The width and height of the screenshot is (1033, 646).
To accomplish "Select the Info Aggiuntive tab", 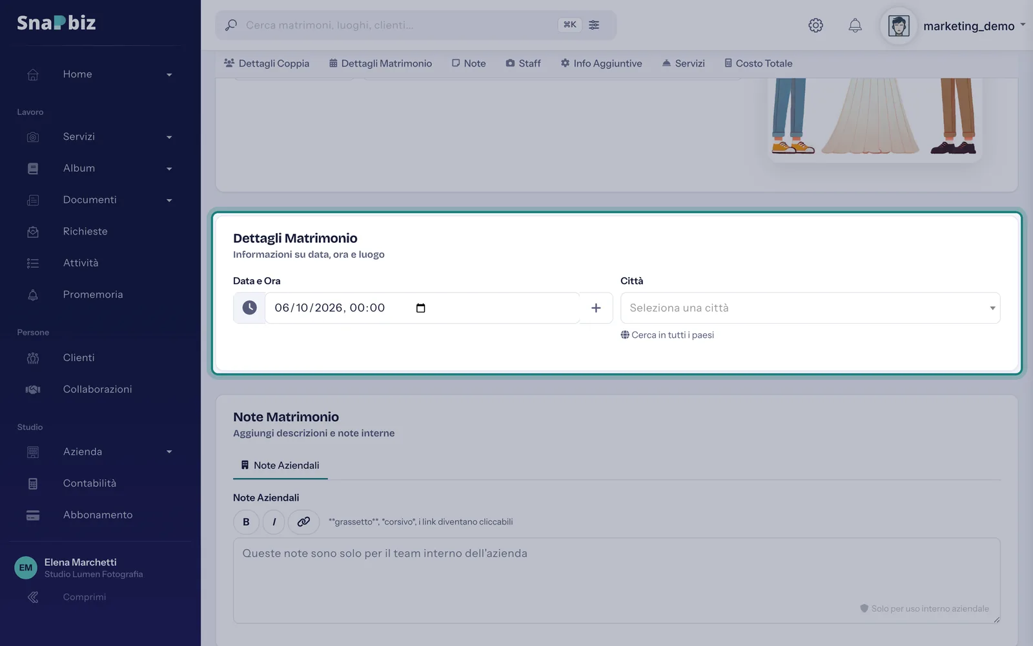I will 601,63.
